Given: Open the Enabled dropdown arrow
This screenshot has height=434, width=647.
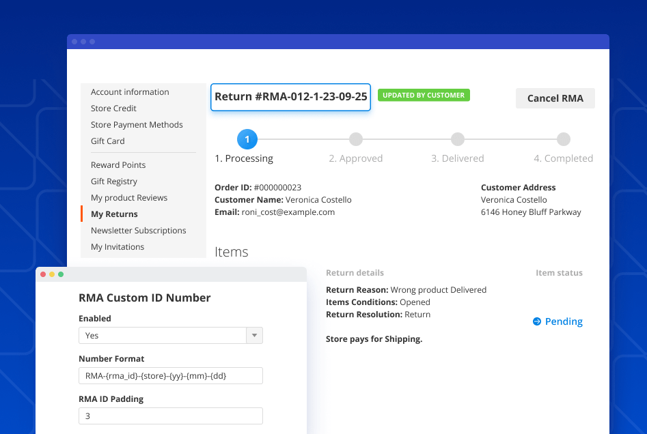Looking at the screenshot, I should (254, 335).
